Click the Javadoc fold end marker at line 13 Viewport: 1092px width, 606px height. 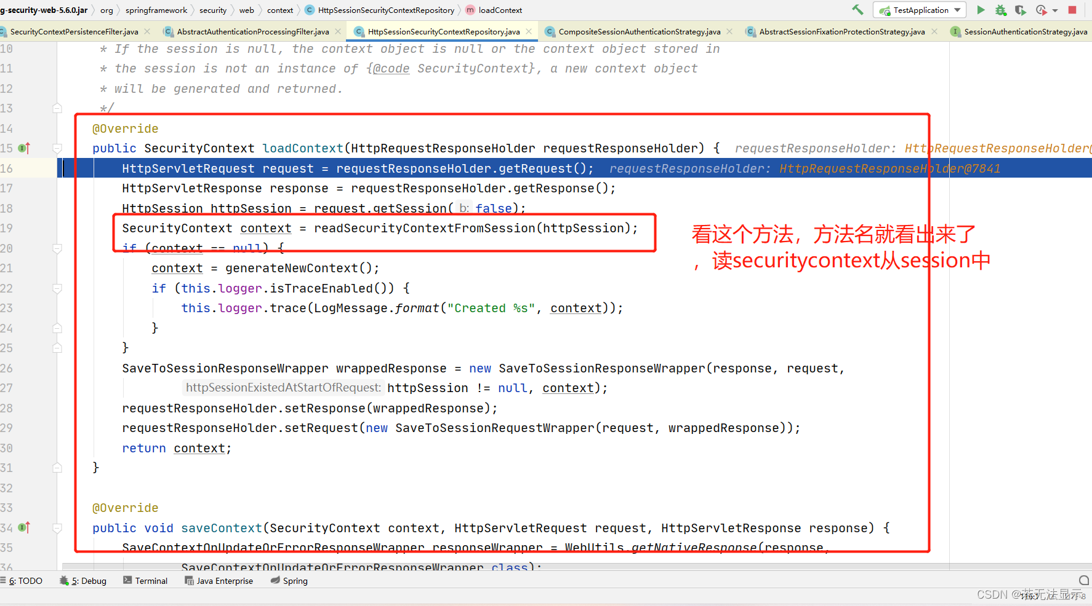tap(57, 108)
